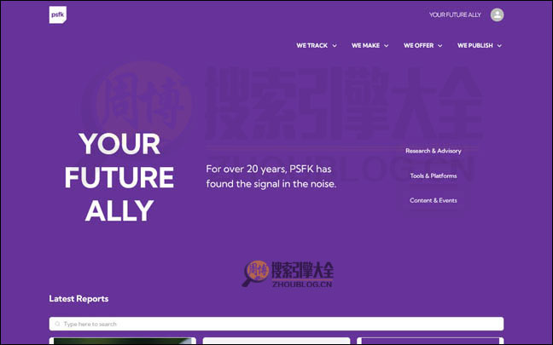Focus the Type here to search field
Screen dimensions: 553x345
(x=276, y=324)
